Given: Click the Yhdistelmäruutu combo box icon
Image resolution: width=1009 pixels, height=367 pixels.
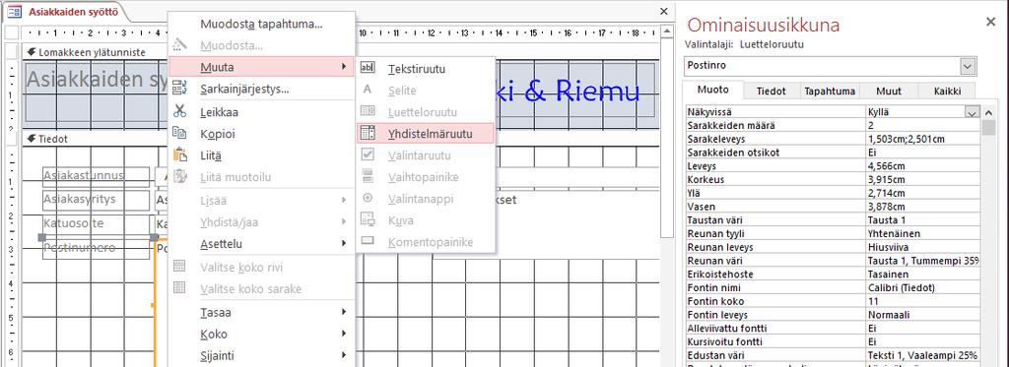Looking at the screenshot, I should pyautogui.click(x=368, y=133).
